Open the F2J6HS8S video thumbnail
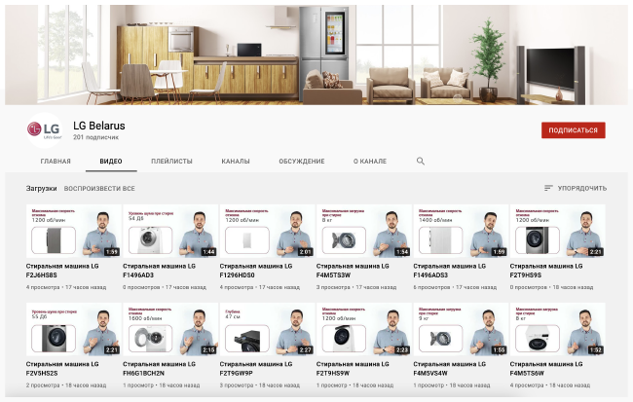633x402 pixels. click(74, 231)
